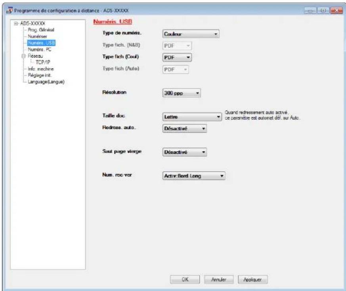Click the Num. rec-ver label
The image size is (346, 291).
[117, 175]
